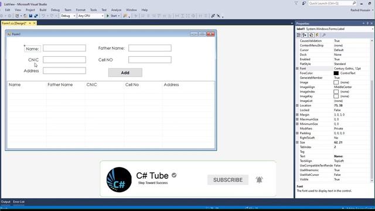Open the dropdown arrow beside Start

tap(119, 16)
